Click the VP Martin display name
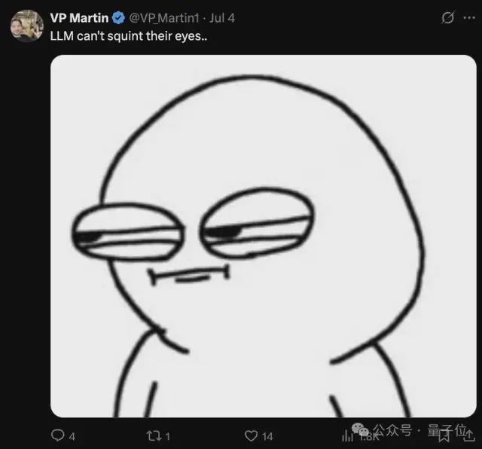Screen dimensions: 482x449 [x=79, y=18]
